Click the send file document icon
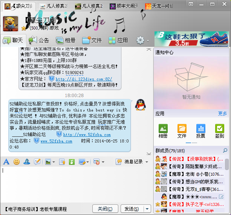The width and height of the screenshot is (231, 215). tap(62, 162)
